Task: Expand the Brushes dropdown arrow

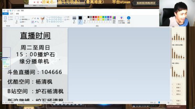Action: (43, 22)
